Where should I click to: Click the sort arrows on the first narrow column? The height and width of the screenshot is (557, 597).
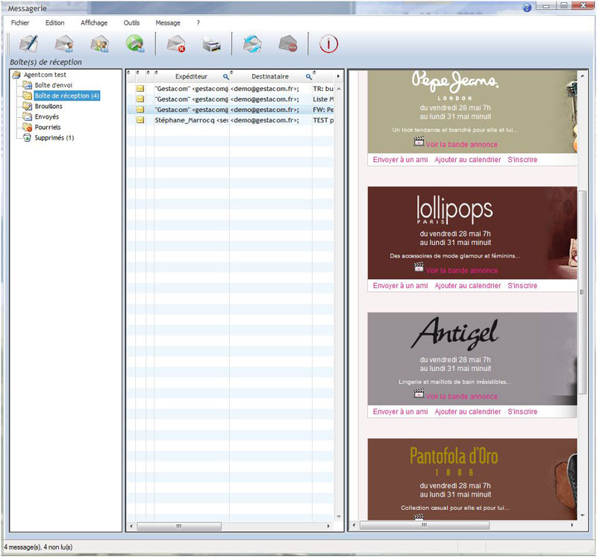128,72
